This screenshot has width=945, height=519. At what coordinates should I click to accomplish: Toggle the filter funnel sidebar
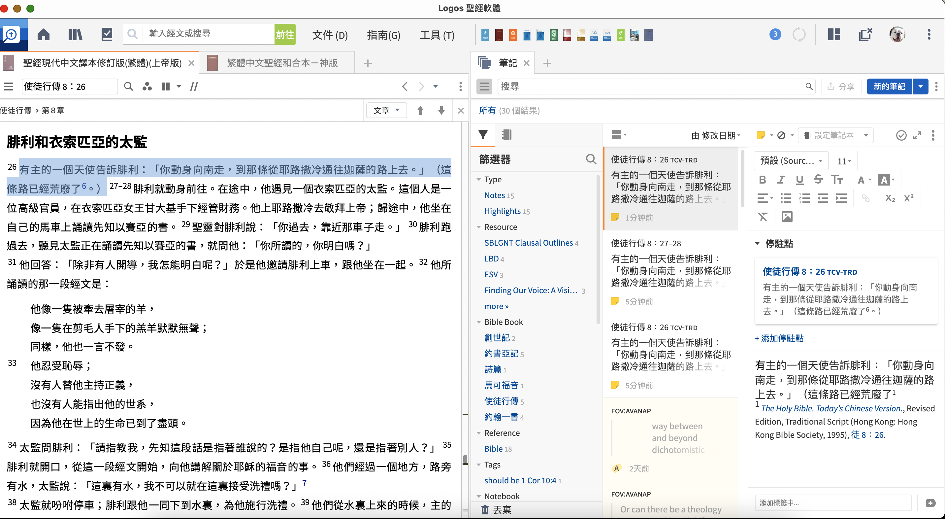click(483, 135)
